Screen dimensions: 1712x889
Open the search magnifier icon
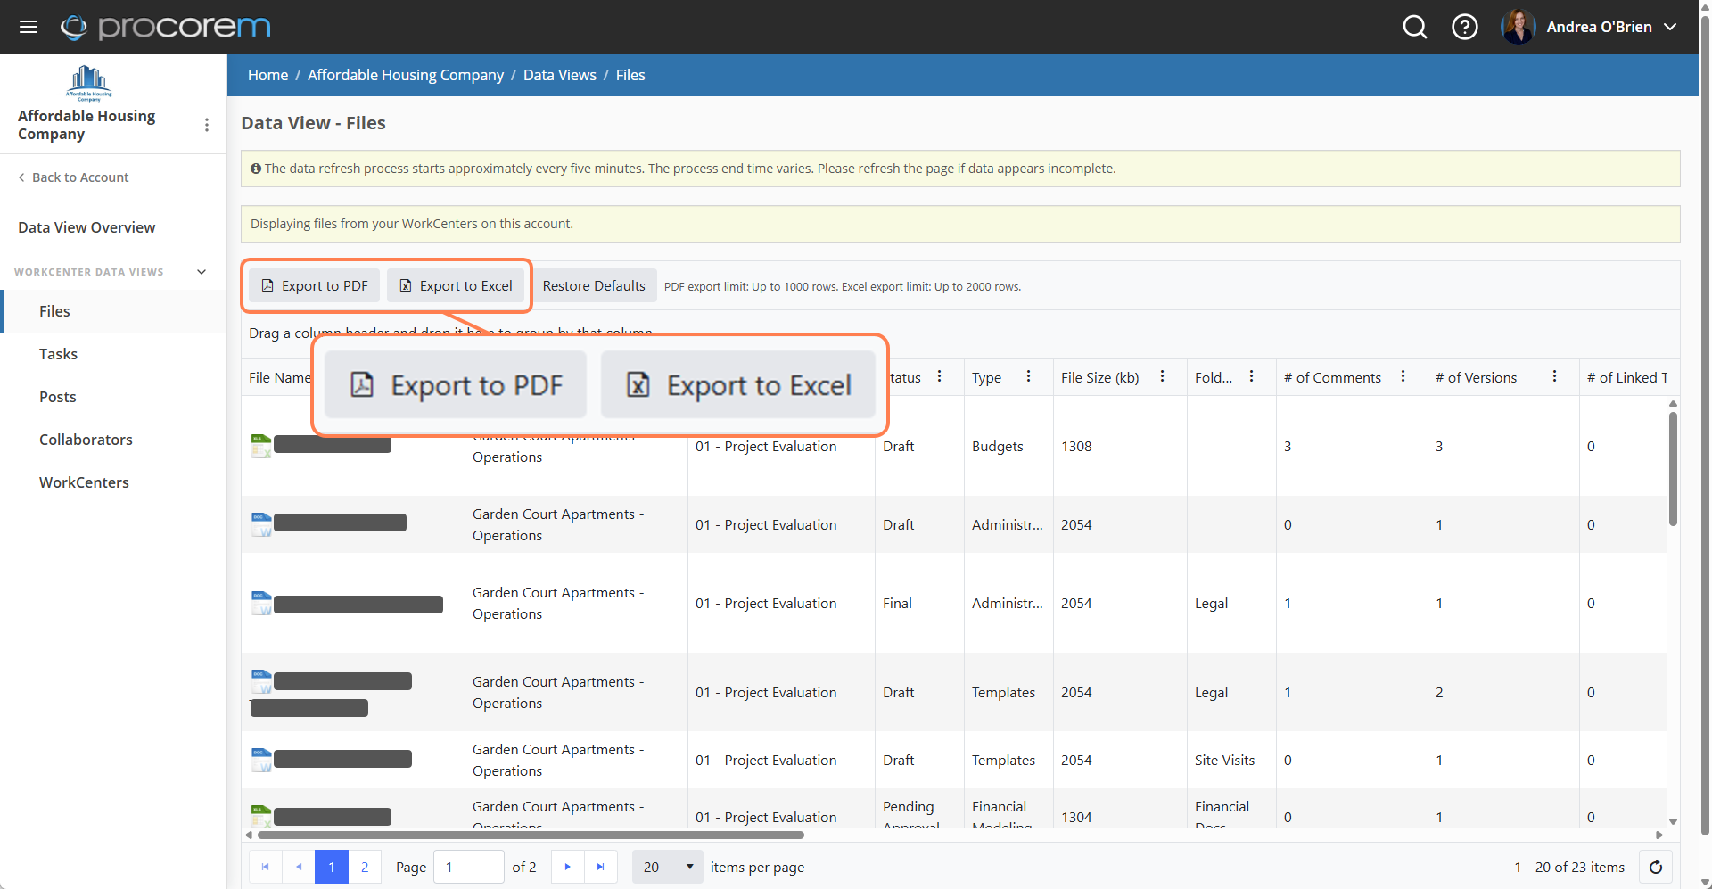(x=1415, y=27)
